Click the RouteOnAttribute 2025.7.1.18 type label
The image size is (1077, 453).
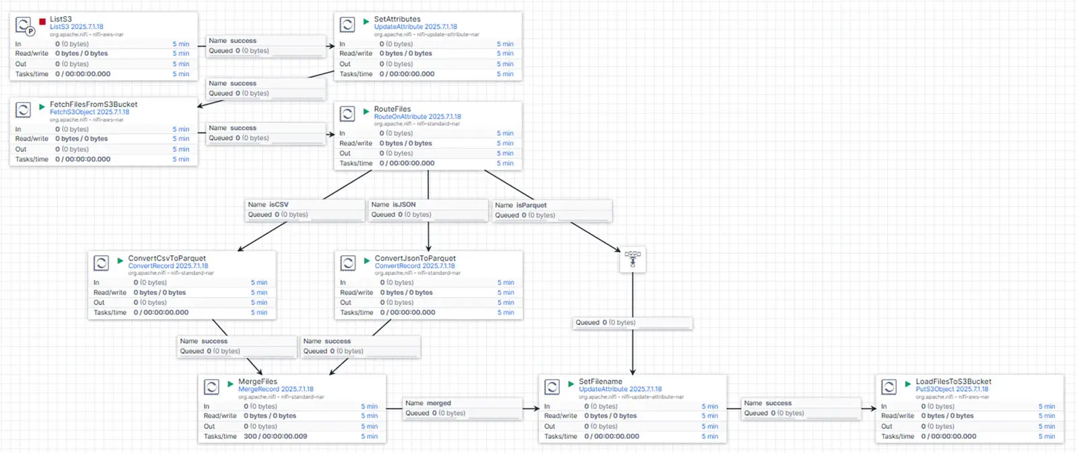[417, 116]
